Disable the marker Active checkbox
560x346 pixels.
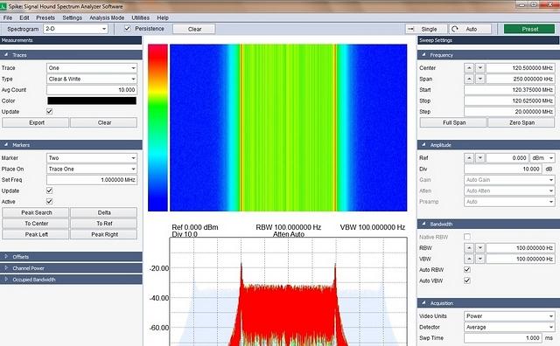tap(49, 201)
